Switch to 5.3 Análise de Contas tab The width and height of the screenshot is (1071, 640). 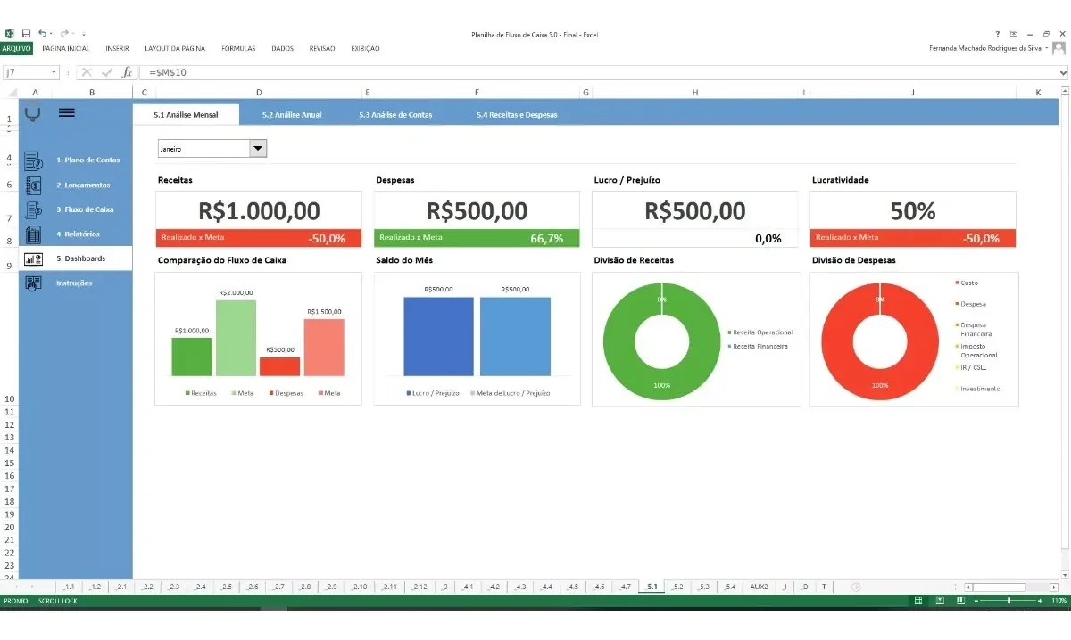395,115
